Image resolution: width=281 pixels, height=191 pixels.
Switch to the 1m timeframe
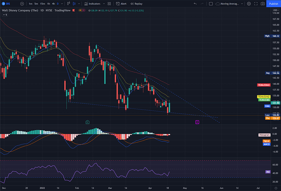coord(31,4)
